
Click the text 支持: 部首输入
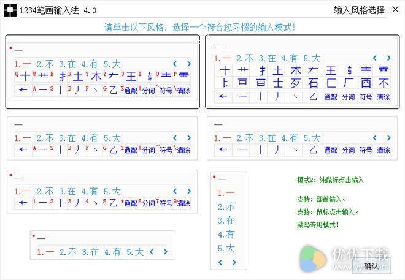[x=322, y=199]
